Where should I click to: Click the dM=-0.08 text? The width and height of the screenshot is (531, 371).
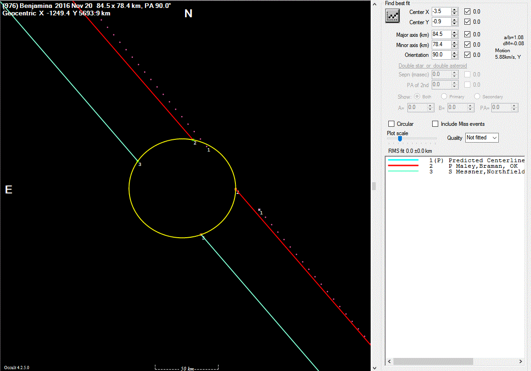(513, 44)
